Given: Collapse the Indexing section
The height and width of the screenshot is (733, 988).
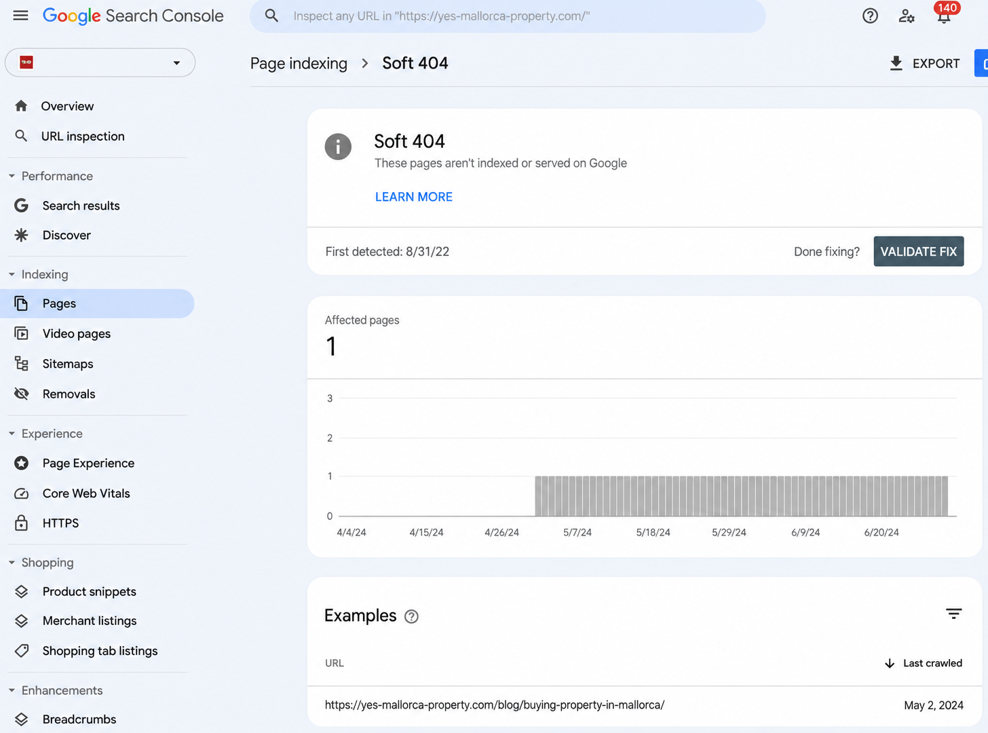Looking at the screenshot, I should [x=12, y=274].
